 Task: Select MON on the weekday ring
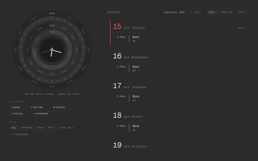tap(38, 39)
